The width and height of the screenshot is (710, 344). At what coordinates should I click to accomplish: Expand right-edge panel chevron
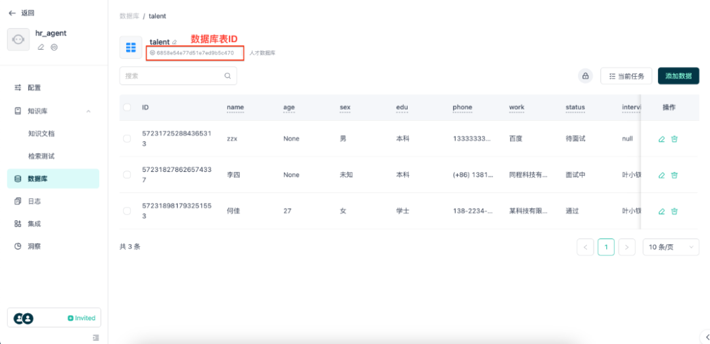point(707,337)
